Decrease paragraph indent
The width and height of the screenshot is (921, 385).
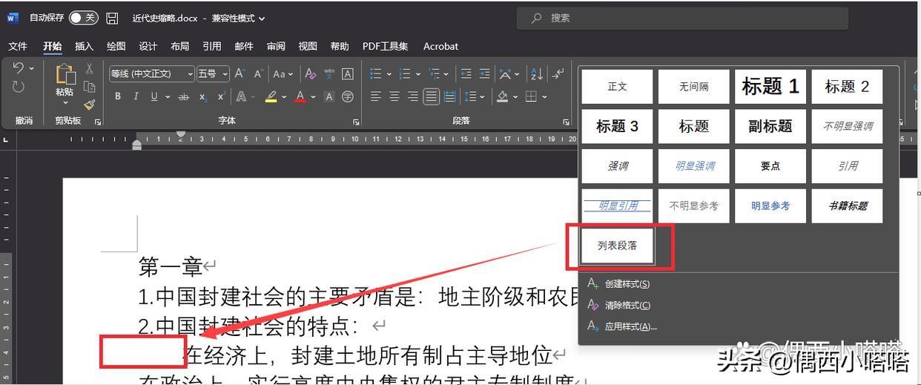click(x=466, y=73)
